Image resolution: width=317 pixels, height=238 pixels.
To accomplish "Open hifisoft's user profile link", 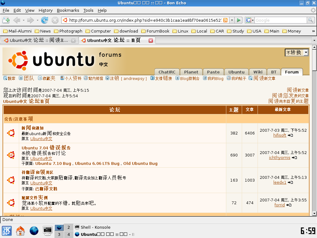I will (x=280, y=135).
